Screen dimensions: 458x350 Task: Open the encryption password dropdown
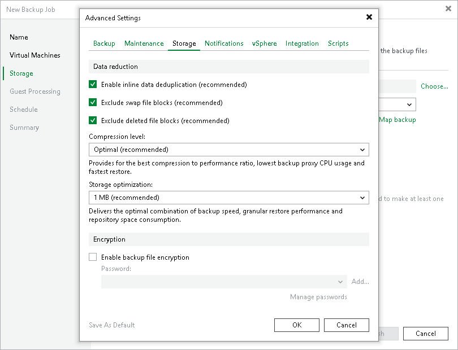click(x=340, y=281)
